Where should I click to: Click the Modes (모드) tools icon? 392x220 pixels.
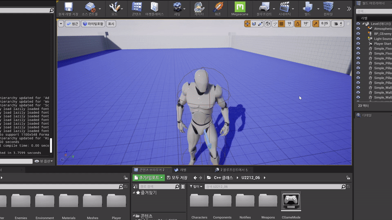(x=115, y=7)
